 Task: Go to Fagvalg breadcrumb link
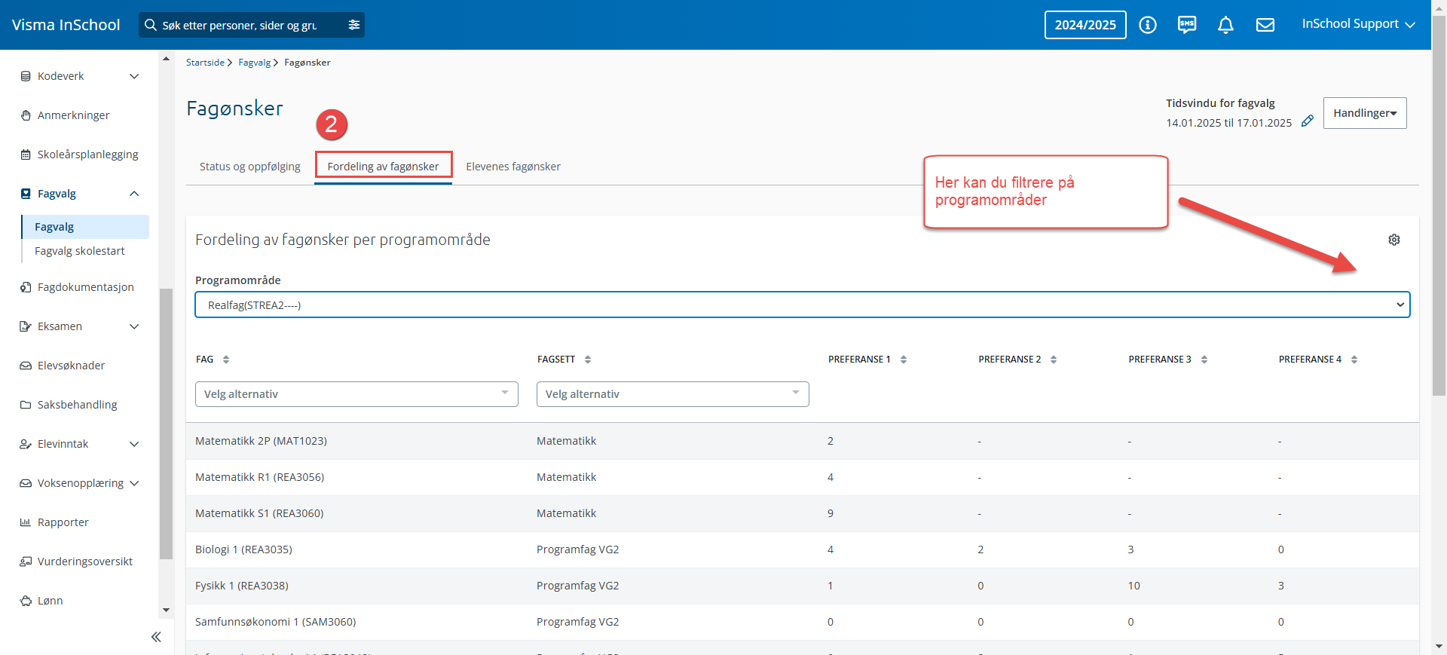tap(254, 63)
